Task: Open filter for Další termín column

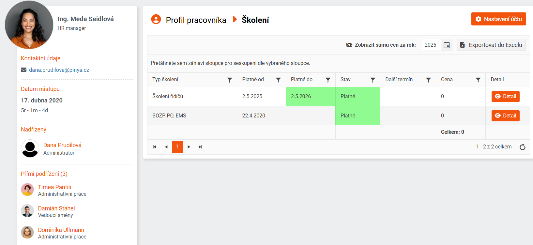Action: (x=429, y=80)
